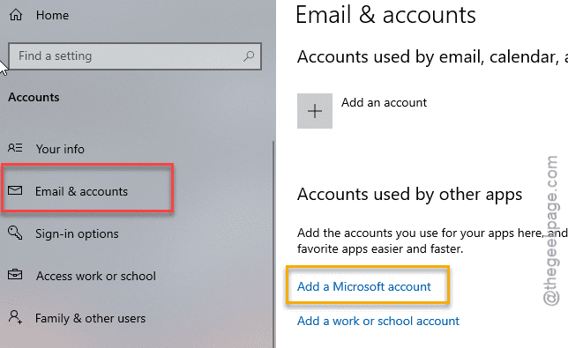Click the Home house icon
This screenshot has height=348, width=568.
pyautogui.click(x=16, y=15)
